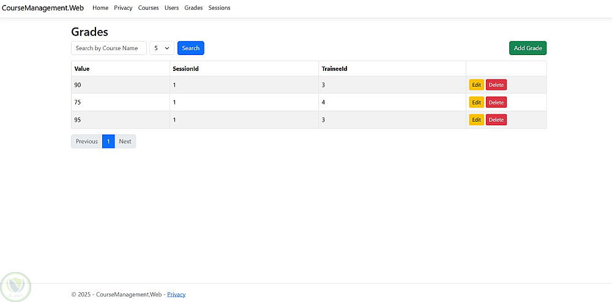Select page 1 in pagination
Viewport: 612px width, 302px height.
108,142
